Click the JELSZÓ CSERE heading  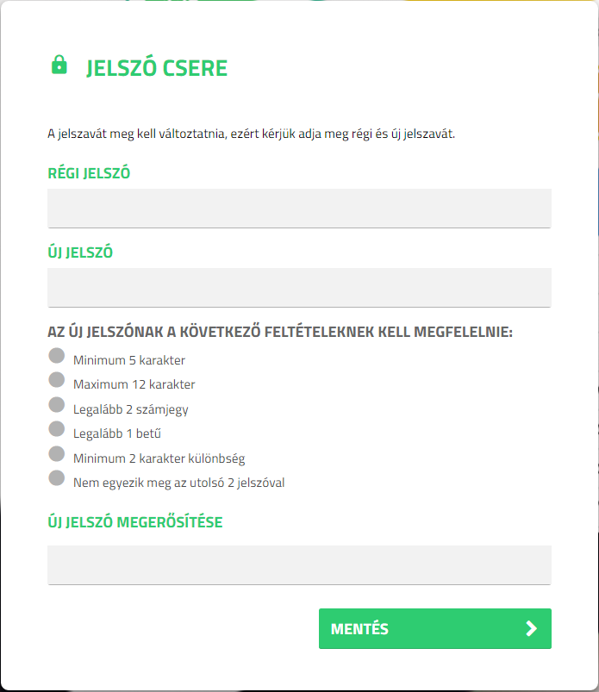tap(157, 68)
